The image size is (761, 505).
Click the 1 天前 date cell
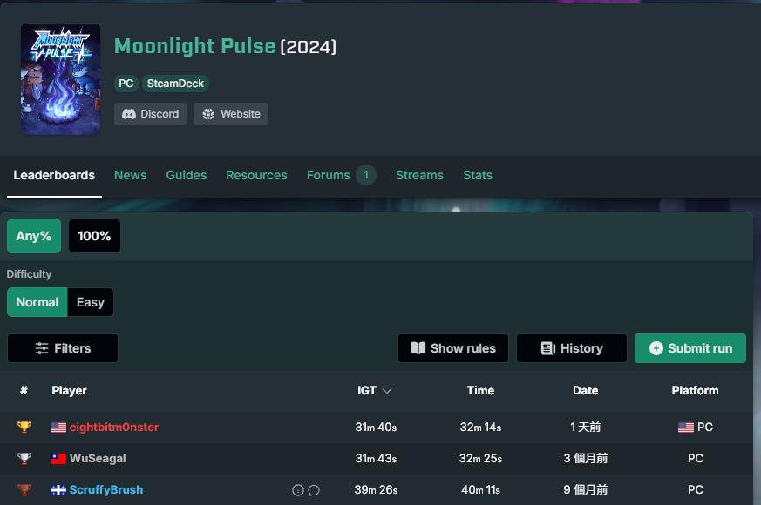585,427
